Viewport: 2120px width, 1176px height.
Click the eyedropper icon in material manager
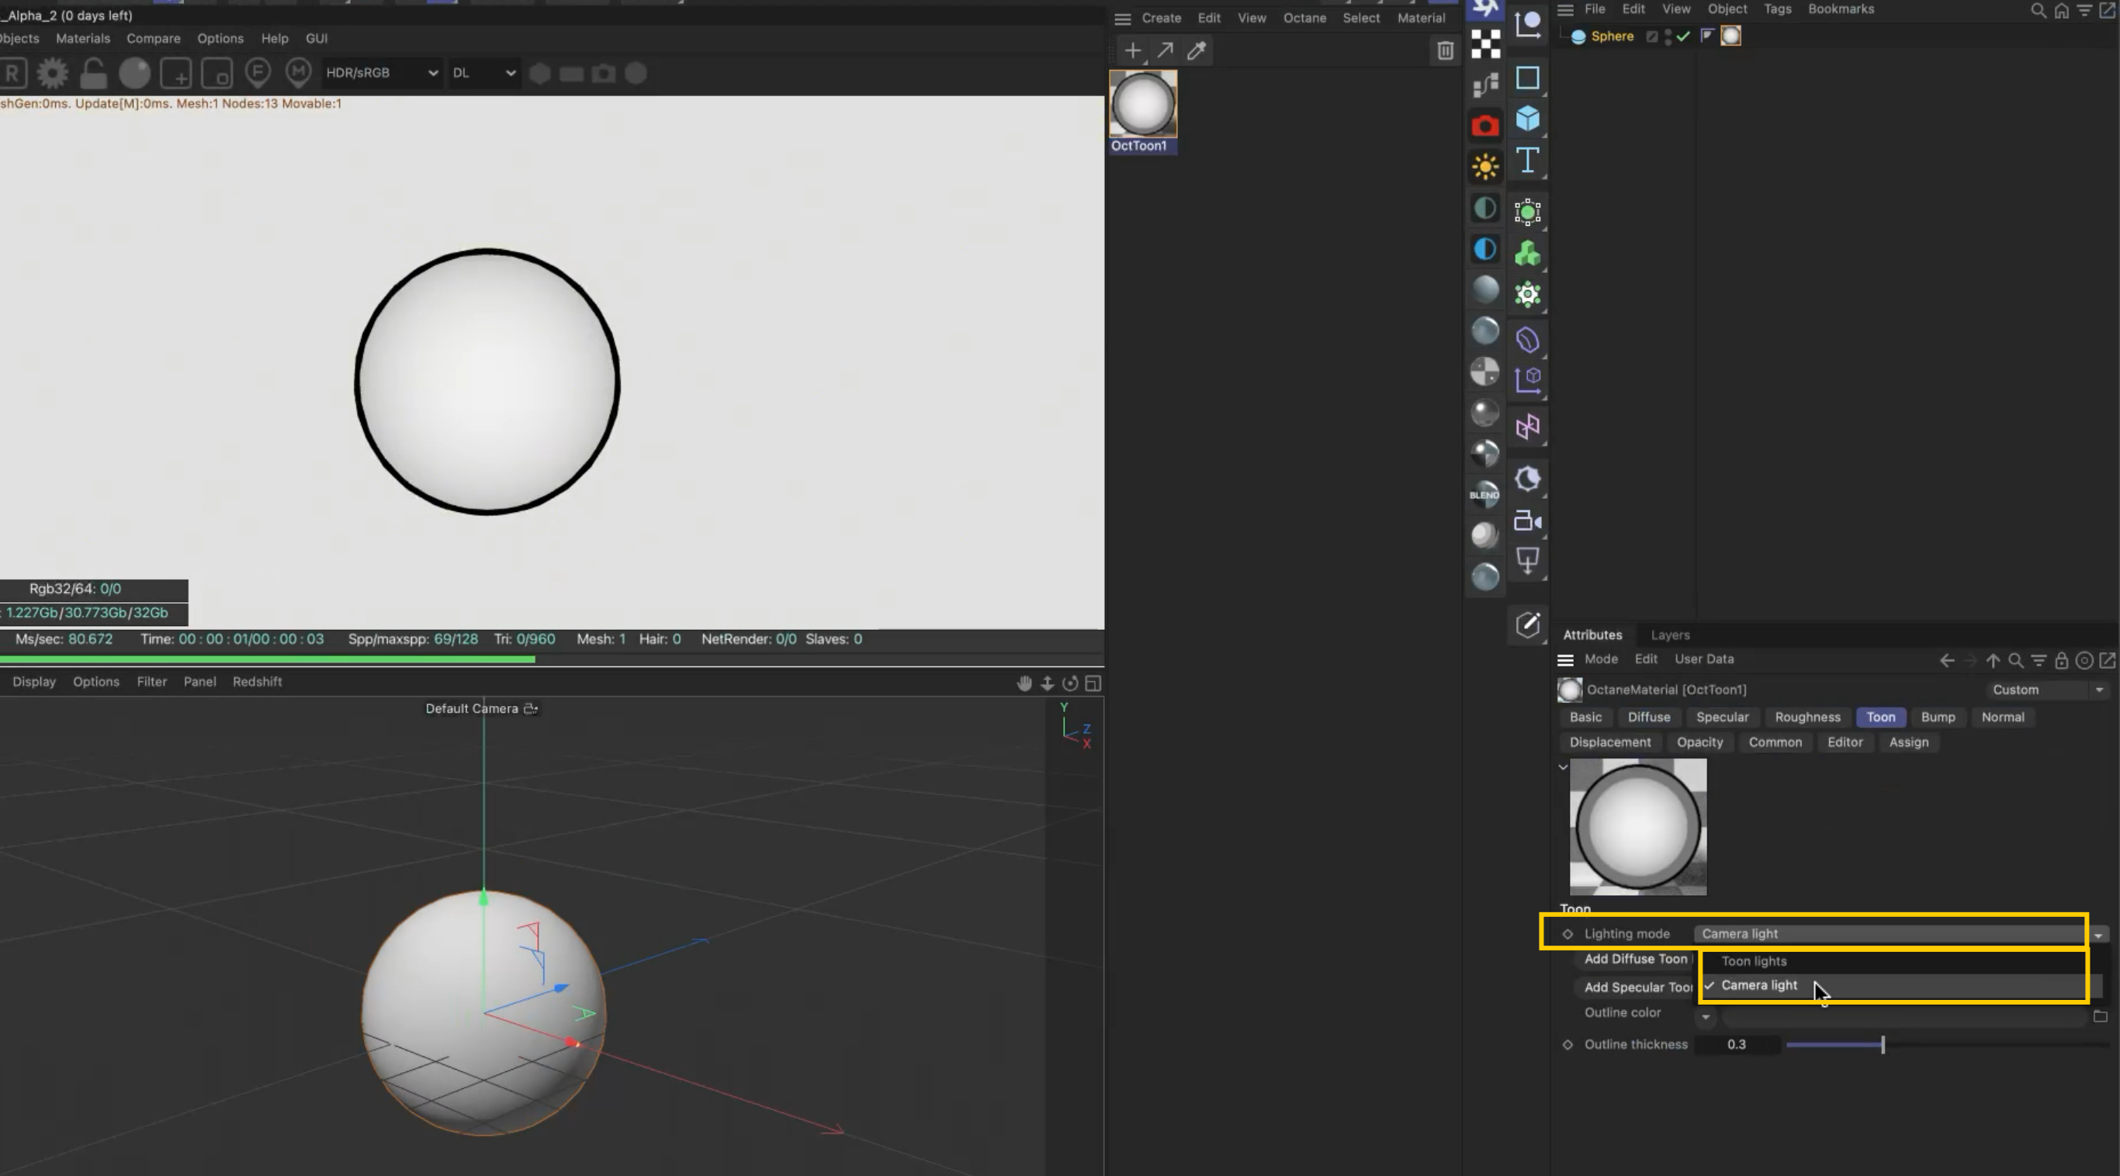coord(1197,51)
